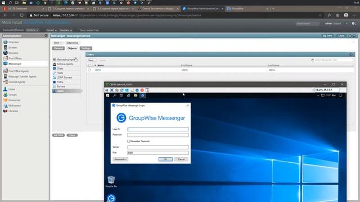
Task: Click Save button in Messenger header bar
Action: [327, 36]
